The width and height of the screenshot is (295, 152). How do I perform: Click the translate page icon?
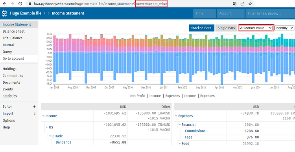point(234,4)
